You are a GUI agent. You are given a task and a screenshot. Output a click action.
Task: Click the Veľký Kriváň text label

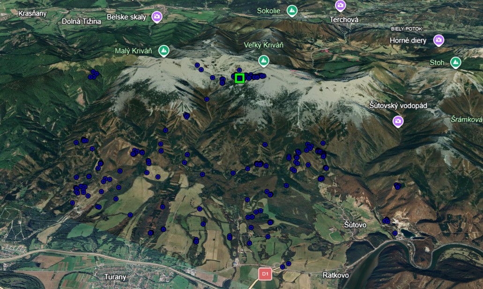[263, 45]
